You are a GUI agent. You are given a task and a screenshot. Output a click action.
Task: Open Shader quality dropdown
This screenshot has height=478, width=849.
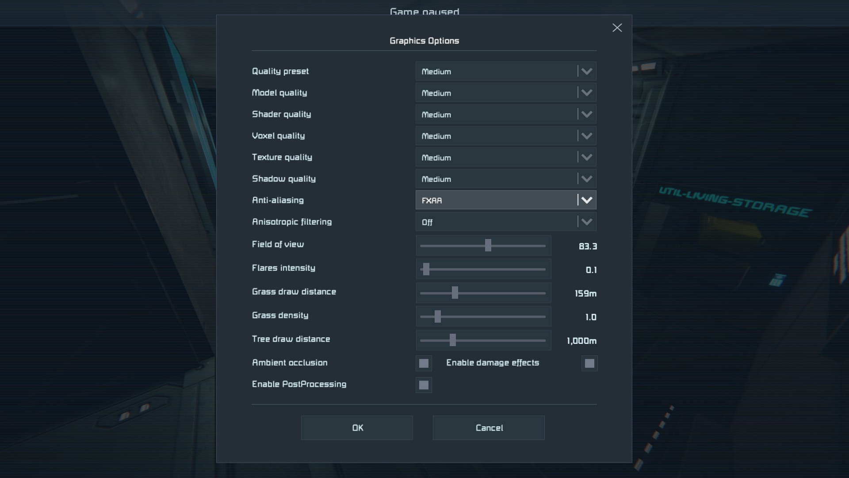point(505,114)
